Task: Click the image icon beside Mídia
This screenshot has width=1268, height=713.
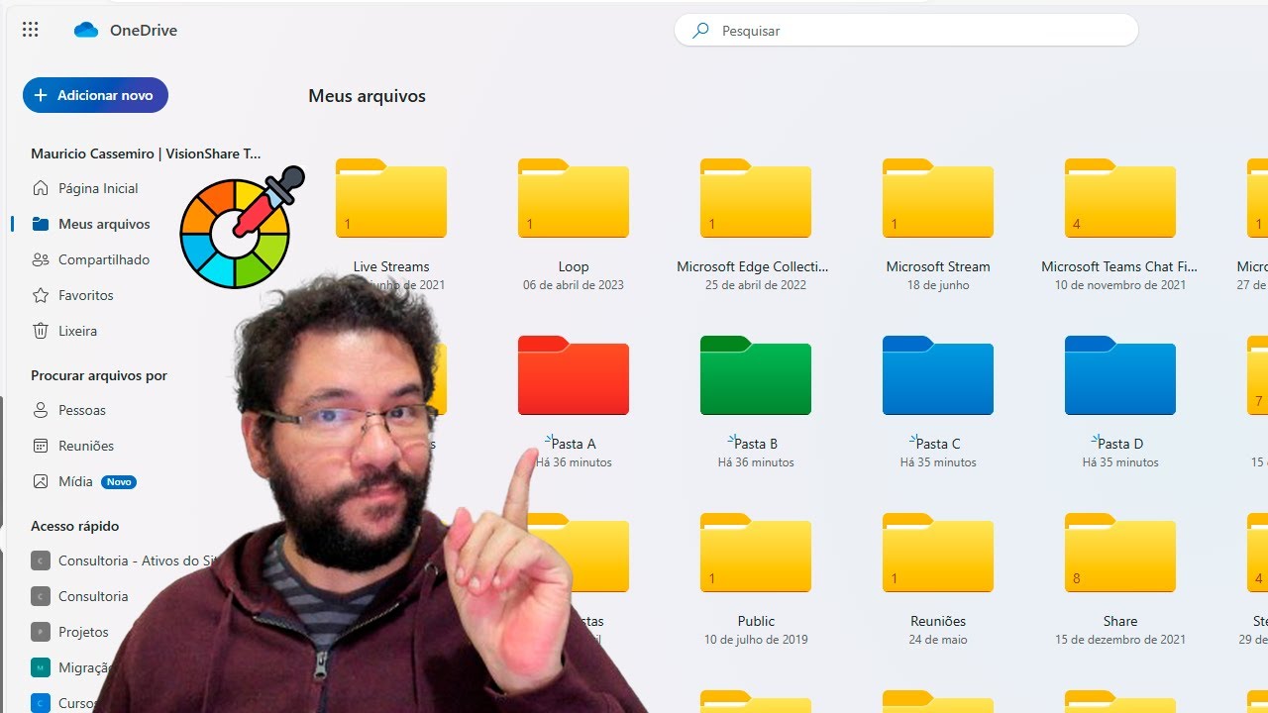Action: click(x=41, y=481)
